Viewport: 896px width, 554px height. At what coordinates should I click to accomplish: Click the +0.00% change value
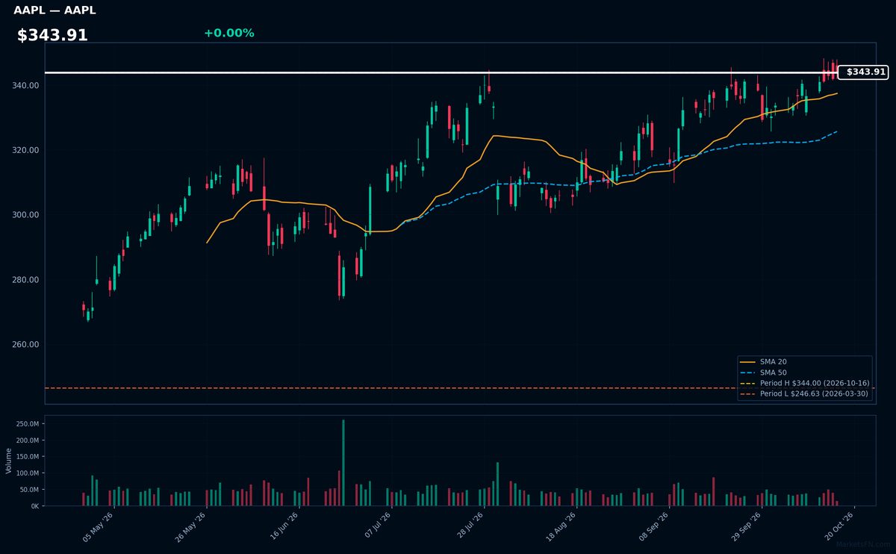pyautogui.click(x=228, y=33)
